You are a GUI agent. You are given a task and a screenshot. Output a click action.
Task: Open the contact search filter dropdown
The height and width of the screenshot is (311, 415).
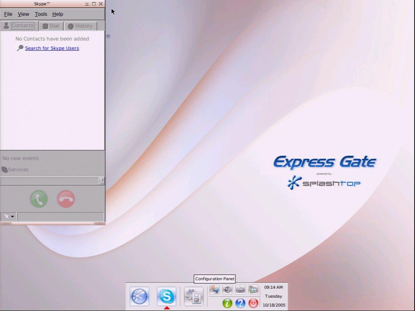click(101, 181)
